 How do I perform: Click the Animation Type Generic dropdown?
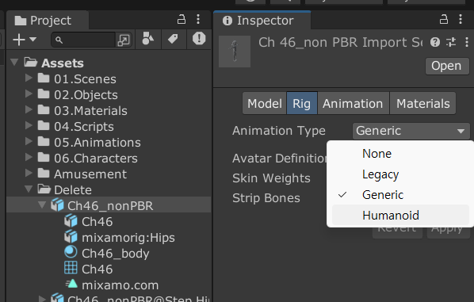click(x=411, y=131)
